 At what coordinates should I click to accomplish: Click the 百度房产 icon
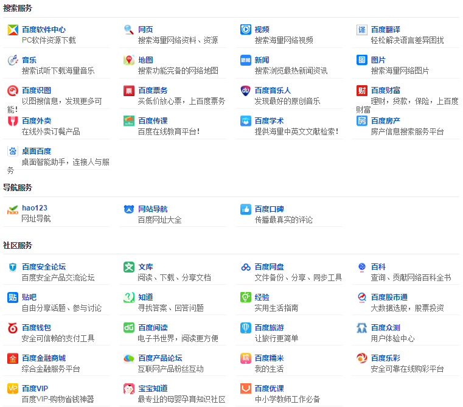click(362, 121)
